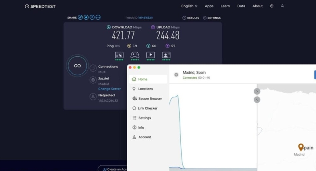This screenshot has height=171, width=316.
Task: Click the idle ping icon showing 19
Action: tap(129, 46)
